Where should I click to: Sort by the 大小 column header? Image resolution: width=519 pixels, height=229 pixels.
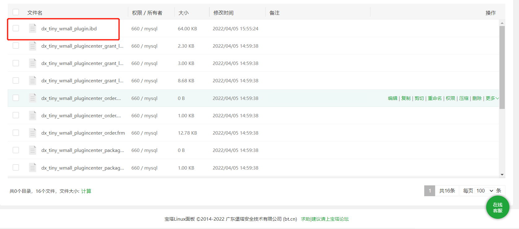(x=183, y=13)
